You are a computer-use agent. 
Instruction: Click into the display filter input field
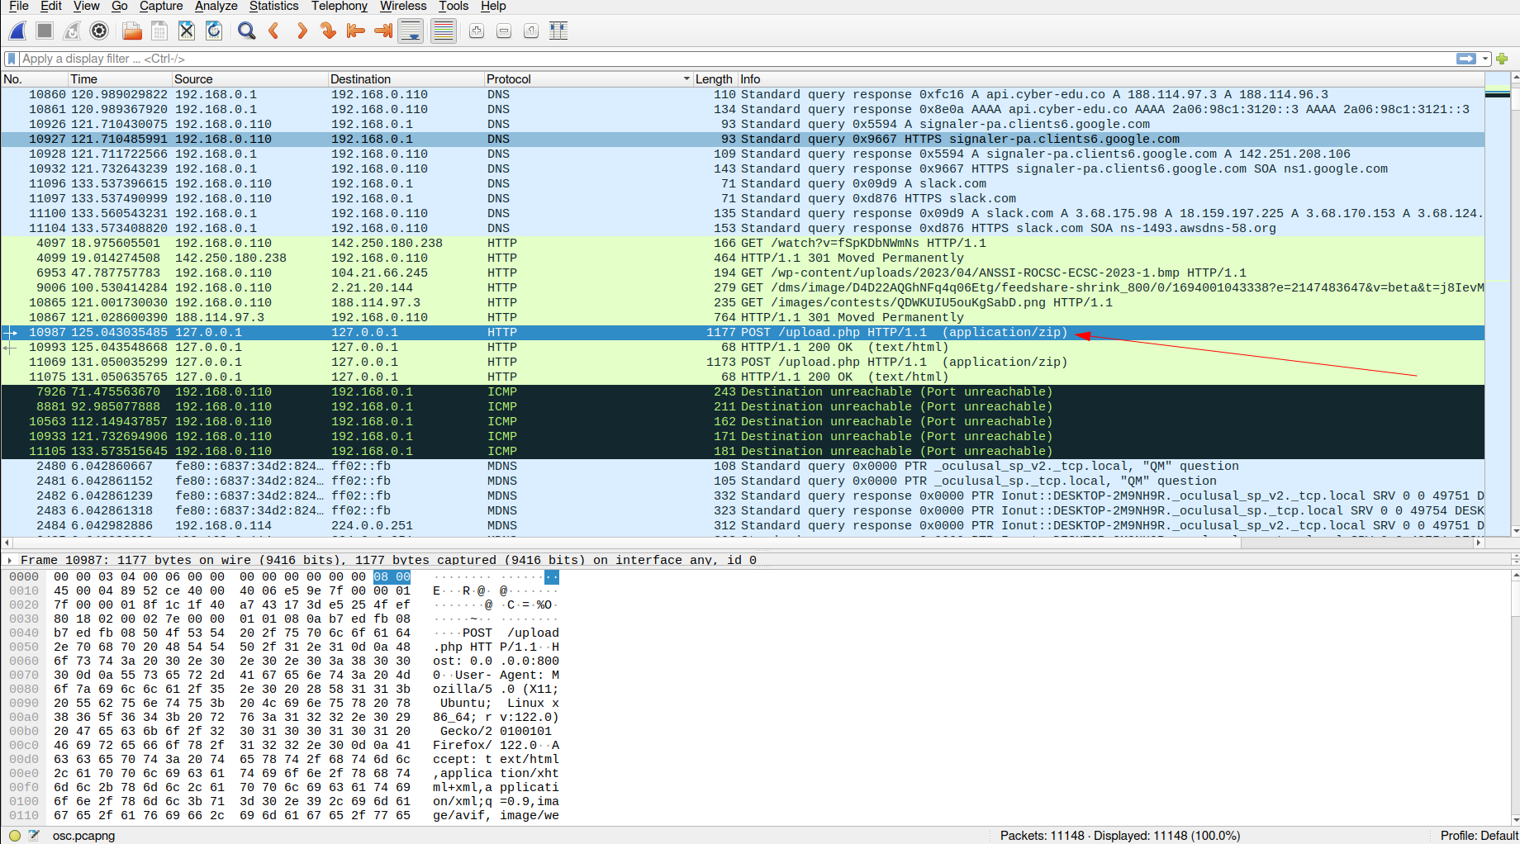(x=735, y=59)
